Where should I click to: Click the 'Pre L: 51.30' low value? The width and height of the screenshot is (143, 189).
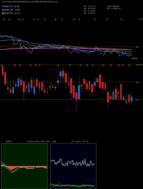pos(90,11)
